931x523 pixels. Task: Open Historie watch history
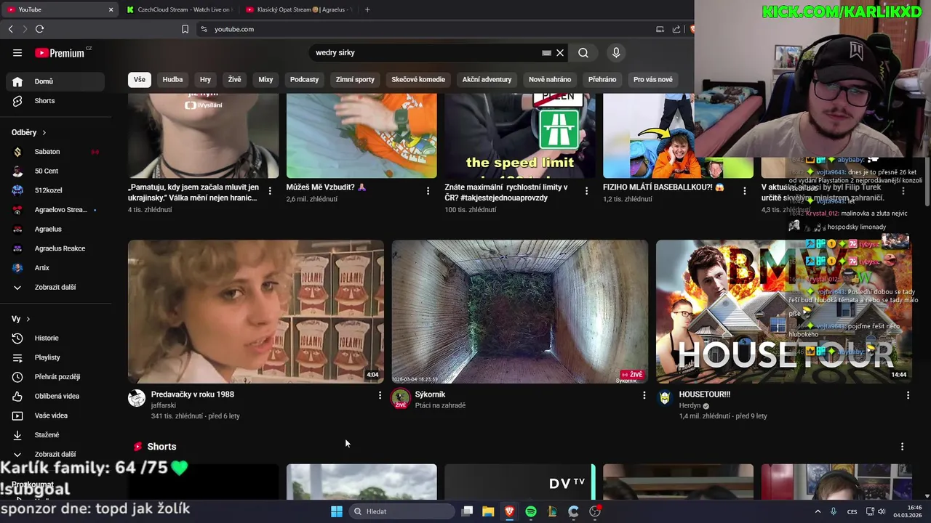[56, 338]
